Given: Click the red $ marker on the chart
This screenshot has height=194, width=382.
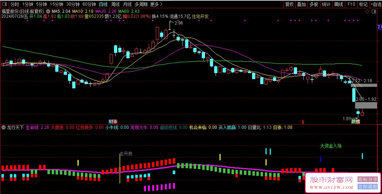Looking at the screenshot, I should pyautogui.click(x=303, y=122).
